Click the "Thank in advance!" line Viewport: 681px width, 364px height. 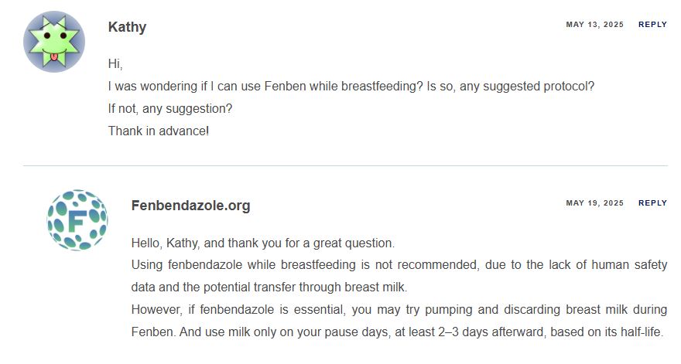tap(159, 131)
